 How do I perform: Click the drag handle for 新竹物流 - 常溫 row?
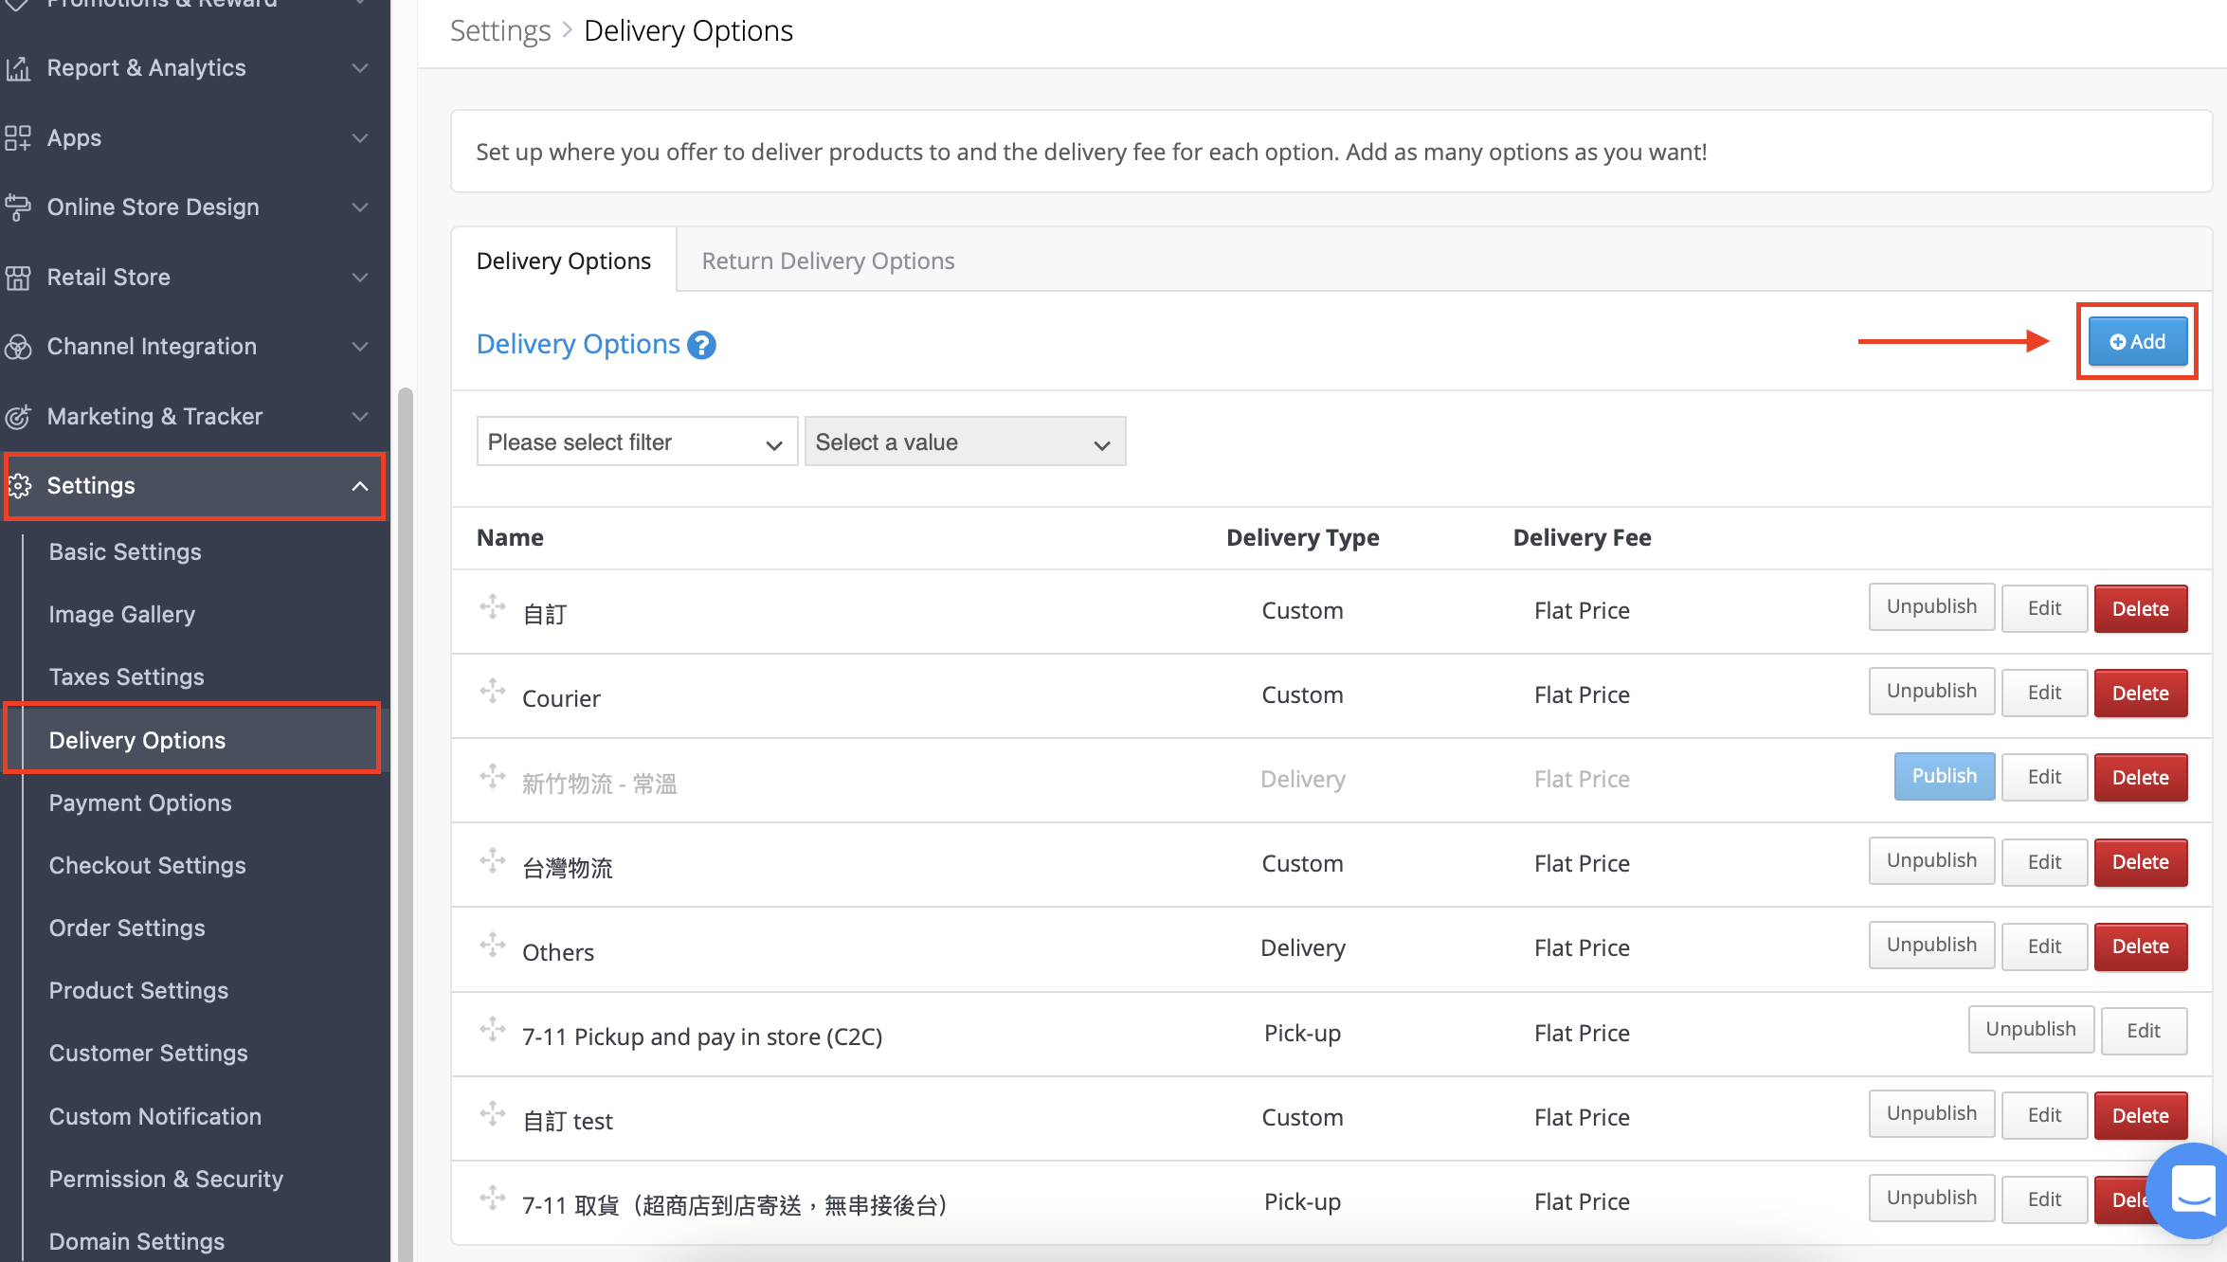(x=493, y=777)
